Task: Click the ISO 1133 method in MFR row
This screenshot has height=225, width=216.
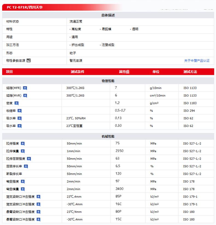Action: point(190,88)
